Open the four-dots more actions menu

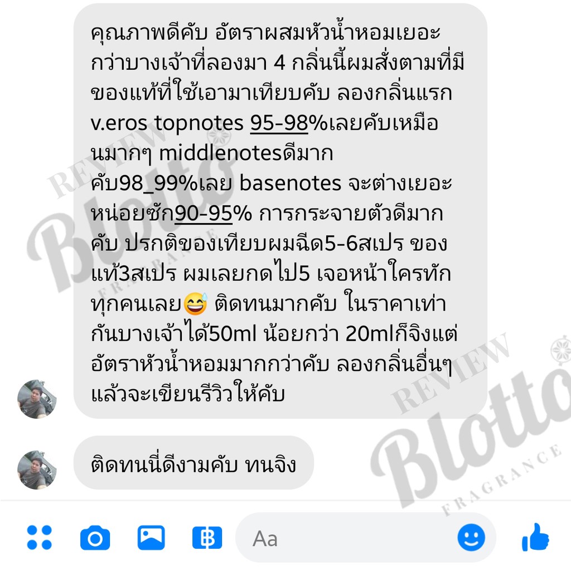point(40,538)
